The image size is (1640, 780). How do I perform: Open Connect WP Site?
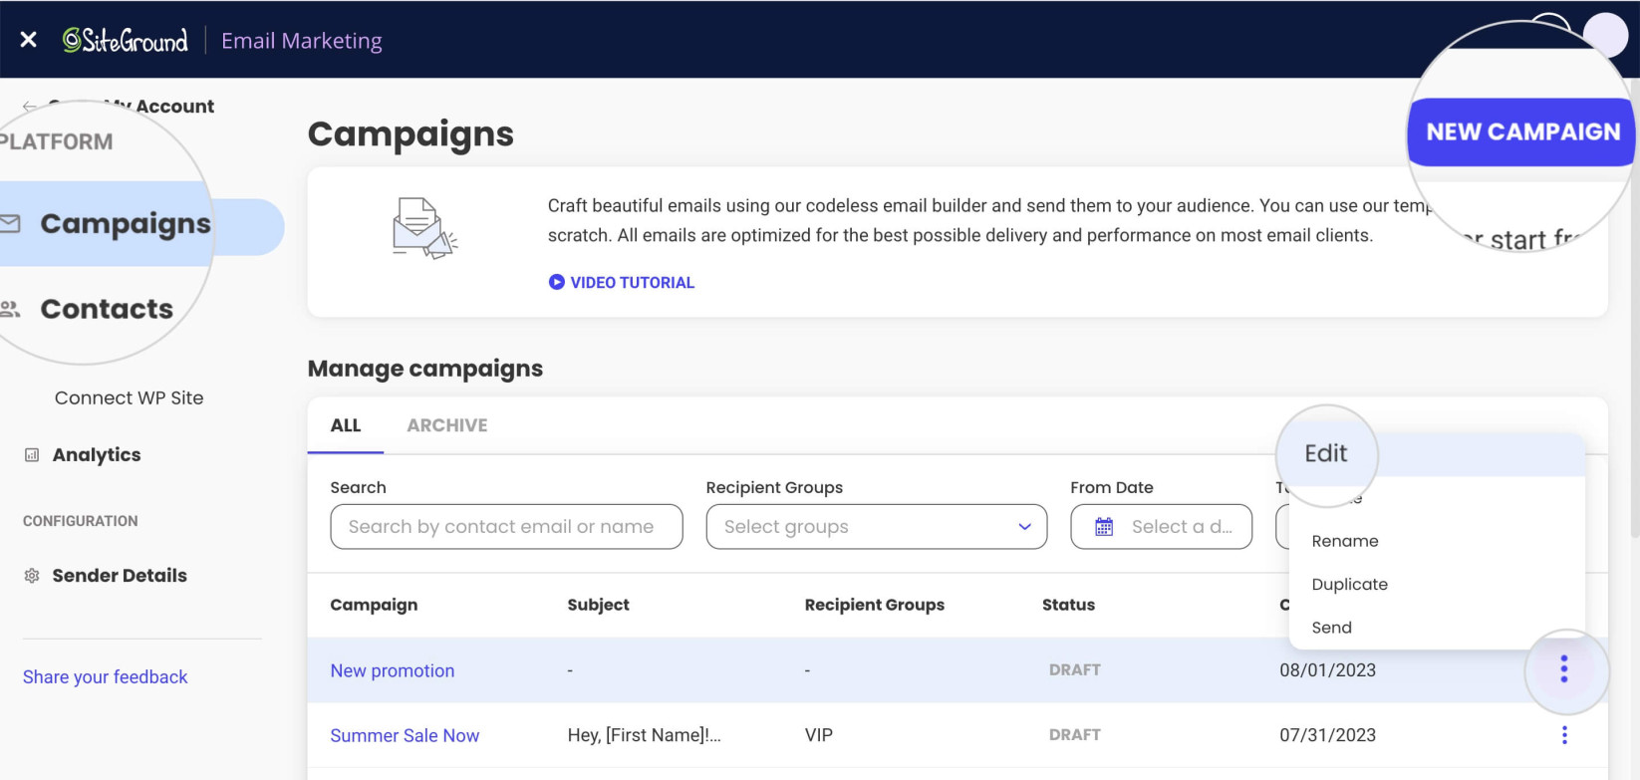coord(130,397)
